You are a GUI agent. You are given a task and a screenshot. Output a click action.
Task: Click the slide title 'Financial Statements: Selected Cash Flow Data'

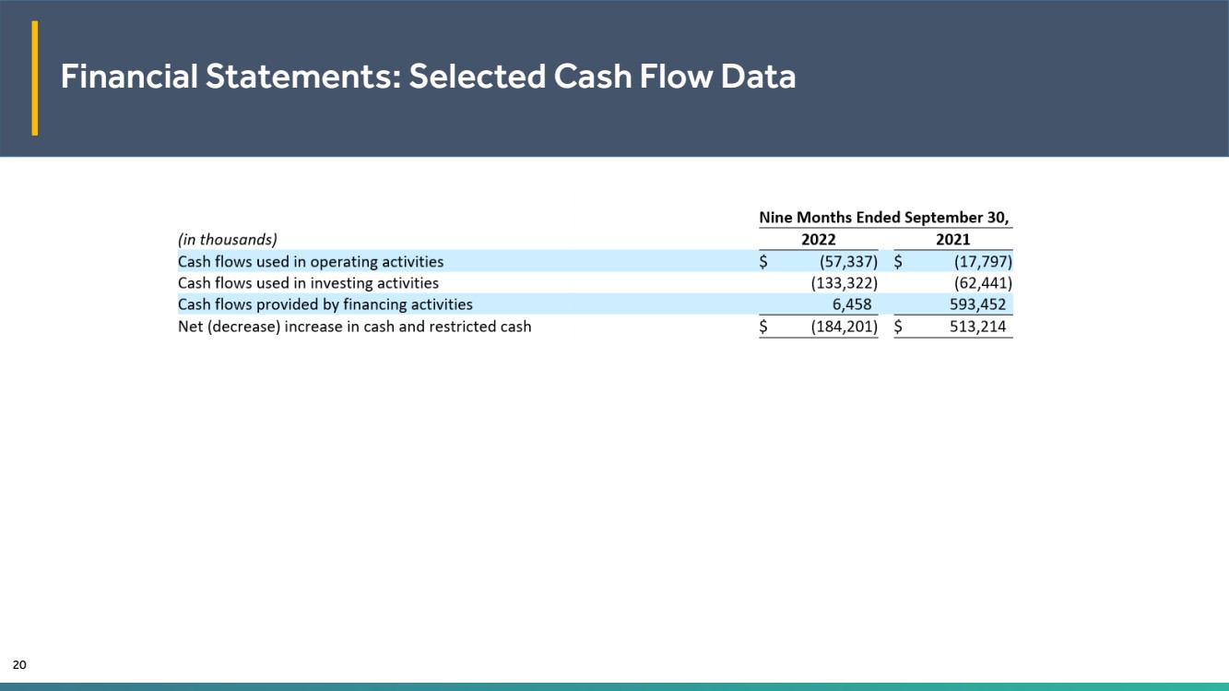pos(428,77)
